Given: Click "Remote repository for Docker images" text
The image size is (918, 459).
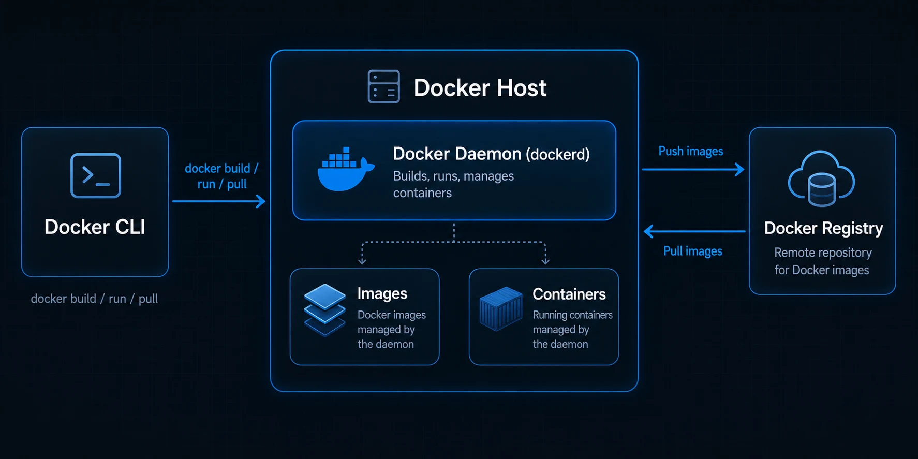Looking at the screenshot, I should tap(823, 261).
